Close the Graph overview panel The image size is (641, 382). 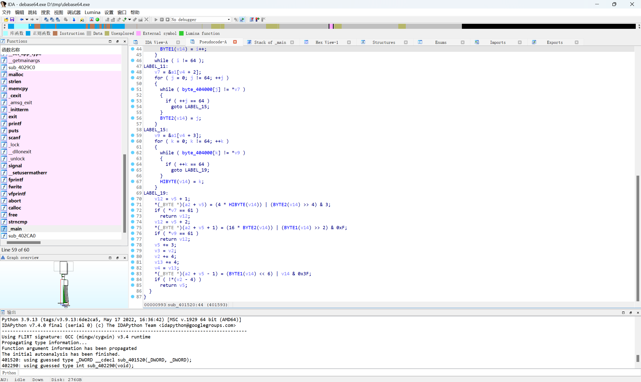tap(125, 258)
